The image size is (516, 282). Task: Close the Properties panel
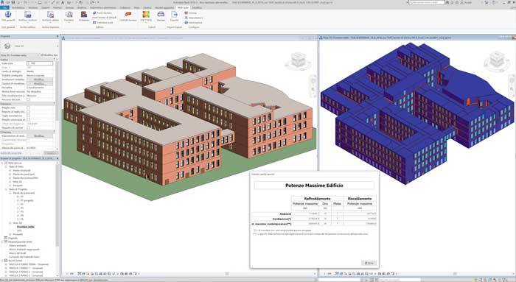pos(57,36)
